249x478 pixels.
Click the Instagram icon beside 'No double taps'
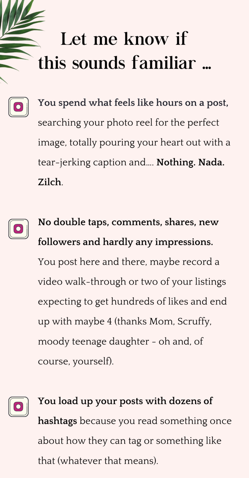(19, 229)
